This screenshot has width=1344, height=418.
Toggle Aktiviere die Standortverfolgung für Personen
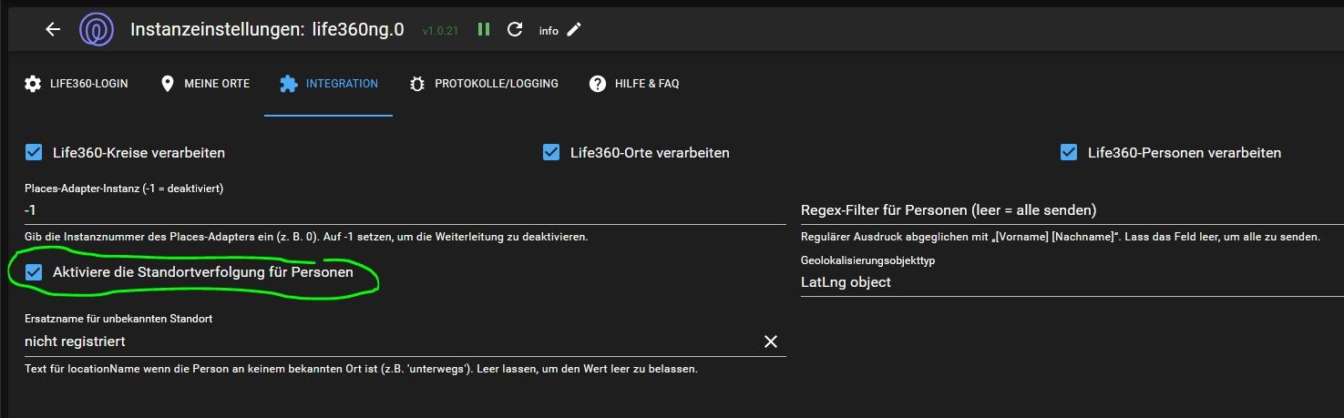(x=35, y=271)
